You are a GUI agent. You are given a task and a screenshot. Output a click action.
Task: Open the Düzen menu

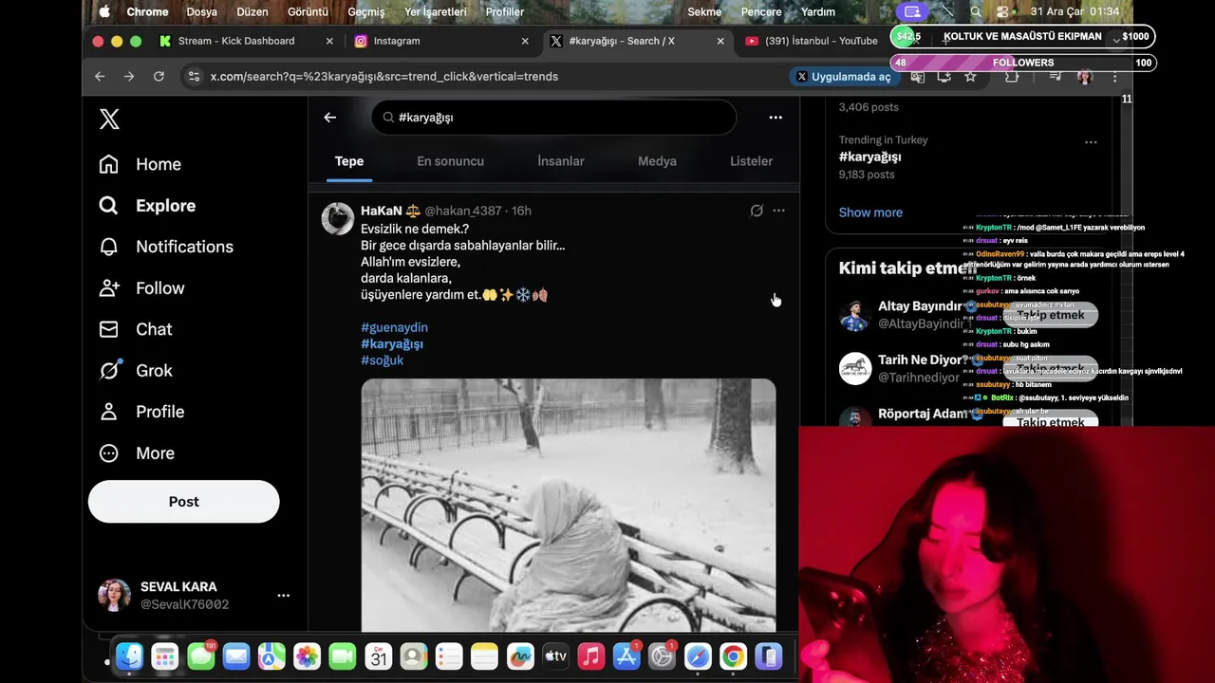coord(252,12)
